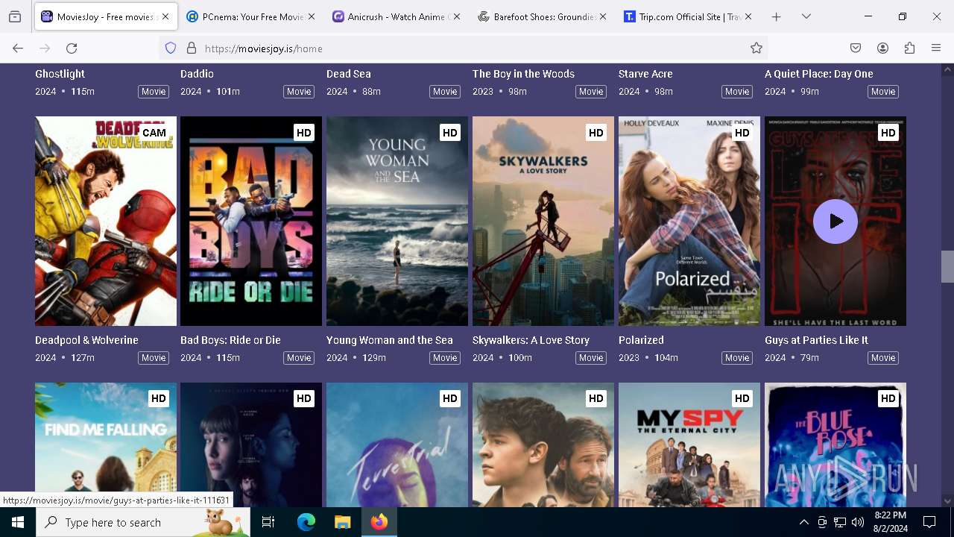Click the Movie tag under Polarized
The width and height of the screenshot is (954, 537).
pyautogui.click(x=737, y=358)
